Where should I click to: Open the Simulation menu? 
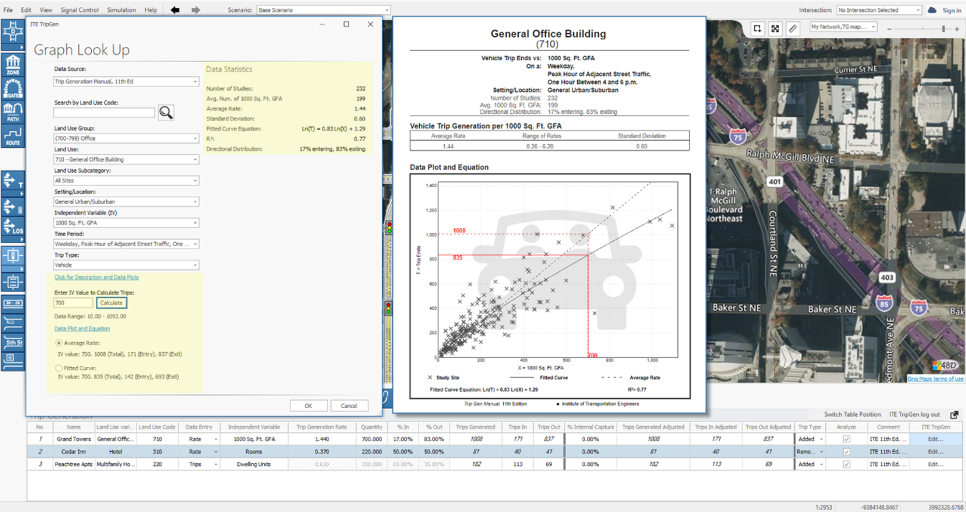point(121,10)
